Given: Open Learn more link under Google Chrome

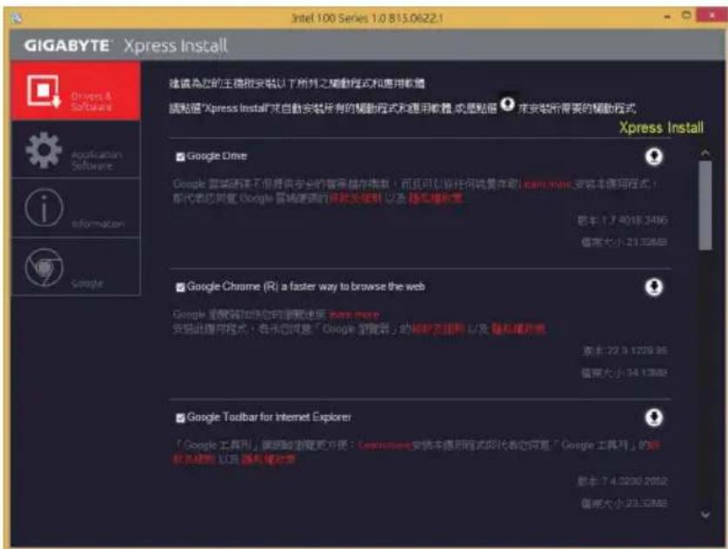Looking at the screenshot, I should pos(354,314).
